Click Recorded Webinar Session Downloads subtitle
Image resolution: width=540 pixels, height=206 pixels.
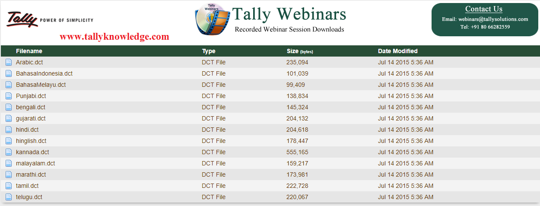(289, 29)
